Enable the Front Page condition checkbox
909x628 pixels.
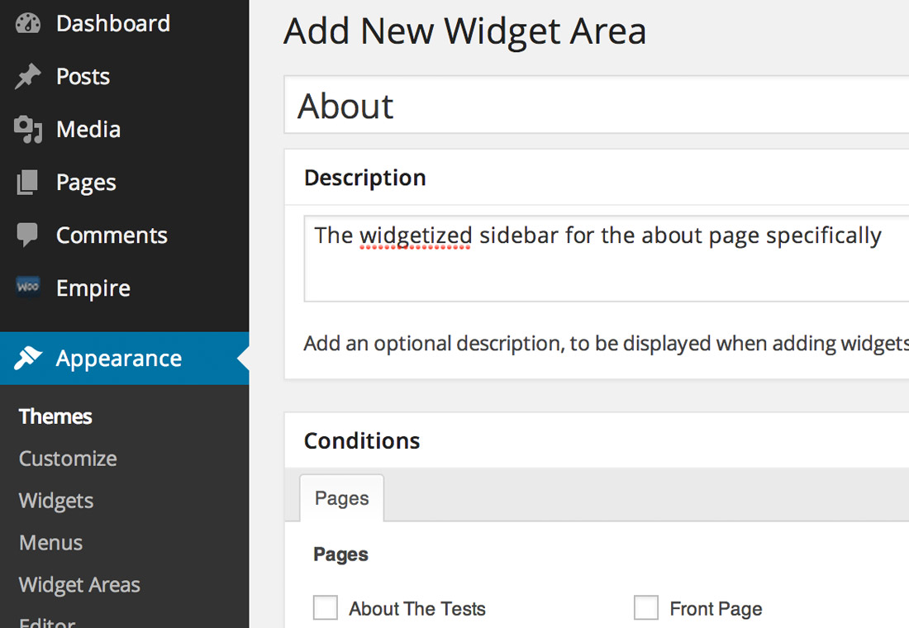(x=646, y=607)
